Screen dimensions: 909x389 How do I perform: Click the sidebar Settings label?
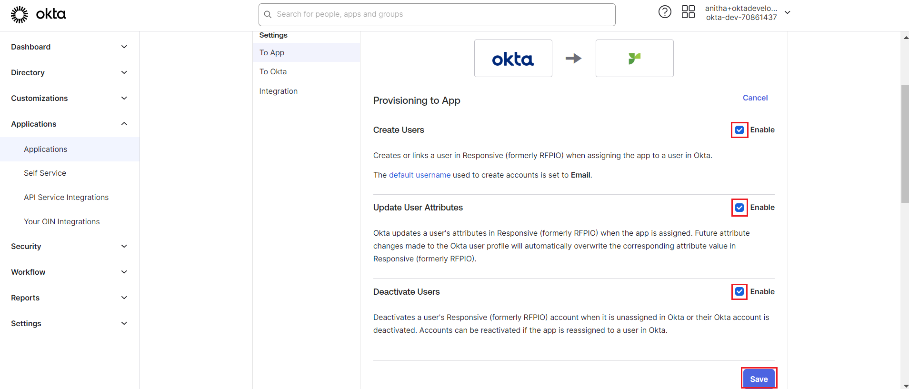(x=26, y=323)
